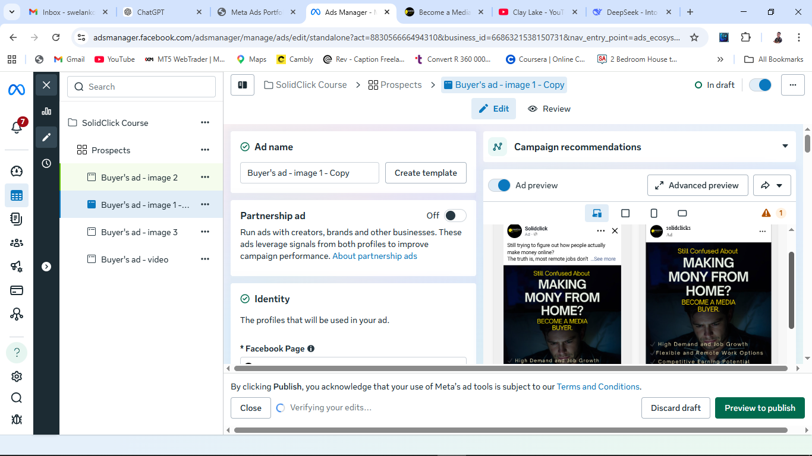Select the horizontal landscape preview icon

tap(682, 213)
